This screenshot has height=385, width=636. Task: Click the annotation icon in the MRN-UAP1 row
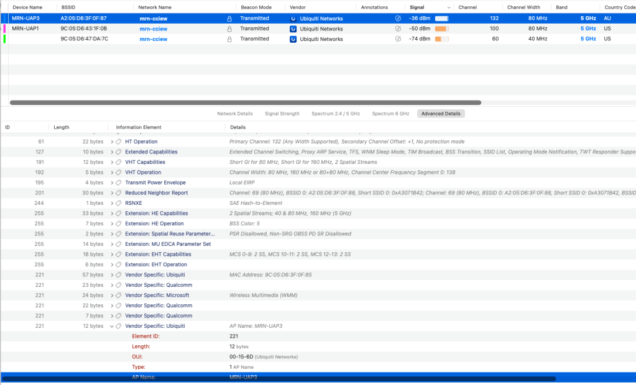click(x=398, y=29)
